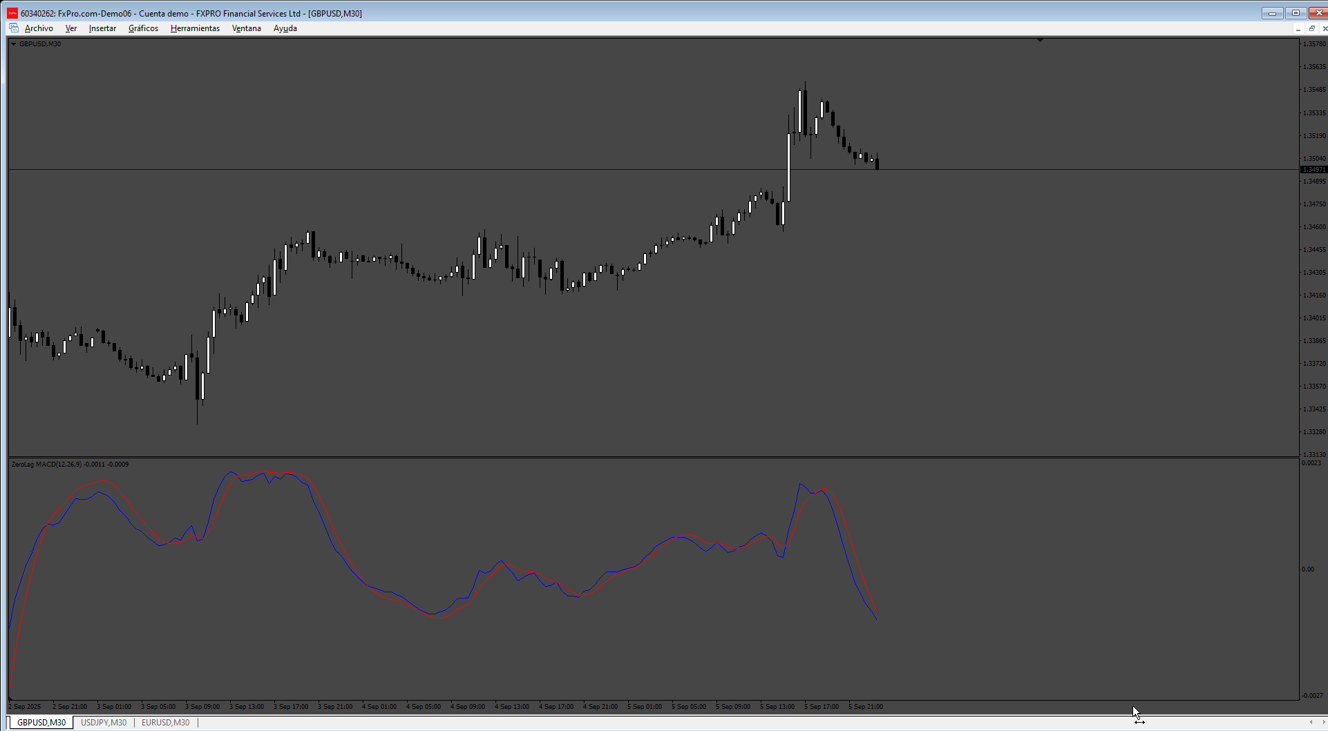Screen dimensions: 1328x731
Task: Click the '4 Sep 17:00' time axis label
Action: [556, 707]
